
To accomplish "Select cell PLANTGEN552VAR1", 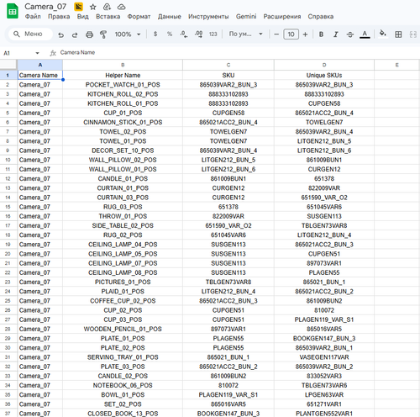I will 324,414.
